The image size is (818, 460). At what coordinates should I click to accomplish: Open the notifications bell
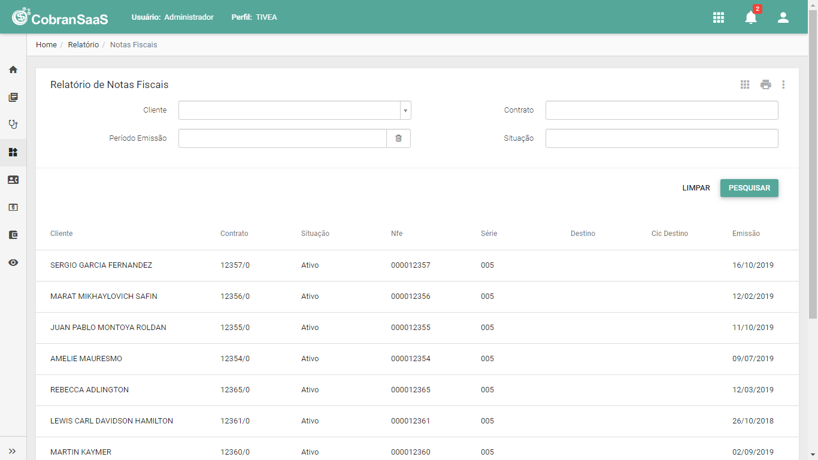(x=751, y=17)
